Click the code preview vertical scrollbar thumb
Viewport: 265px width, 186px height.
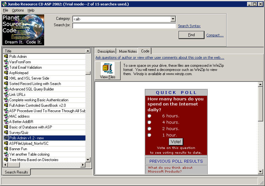click(260, 104)
